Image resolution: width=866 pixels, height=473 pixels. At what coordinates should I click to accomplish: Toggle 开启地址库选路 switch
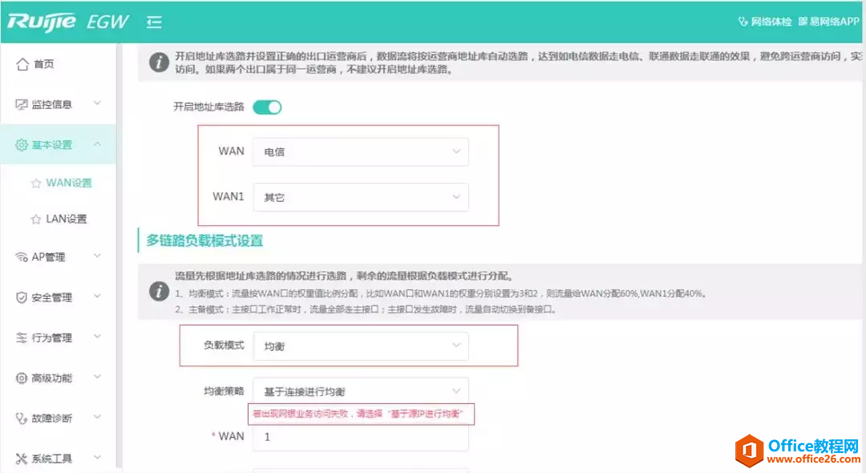pyautogui.click(x=267, y=107)
